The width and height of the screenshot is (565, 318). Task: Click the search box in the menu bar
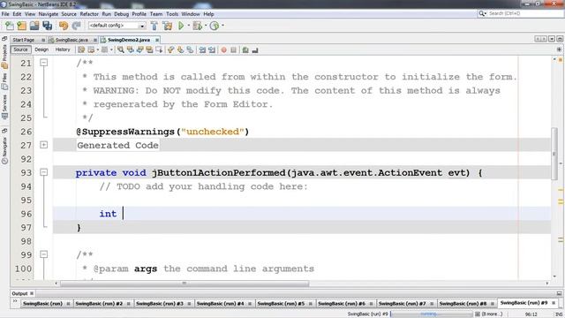[x=520, y=13]
